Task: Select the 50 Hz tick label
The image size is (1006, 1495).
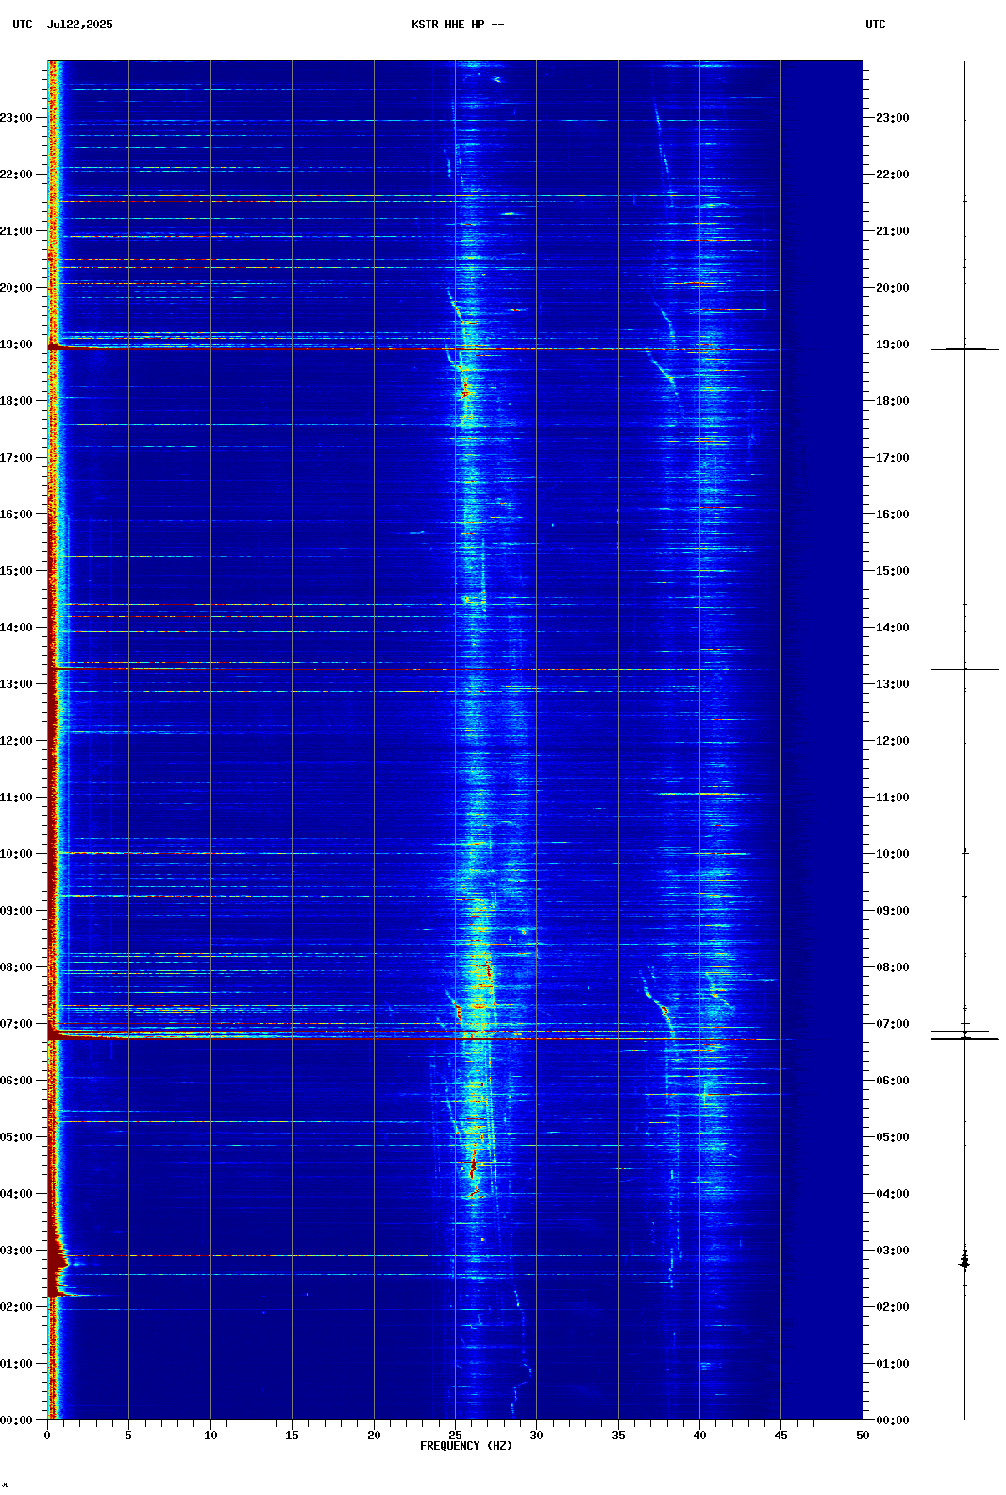Action: tap(863, 1436)
